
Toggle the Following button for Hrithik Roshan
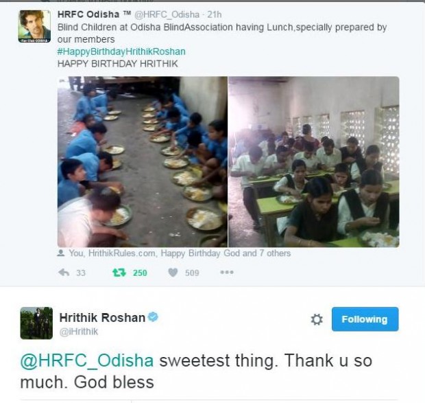365,319
